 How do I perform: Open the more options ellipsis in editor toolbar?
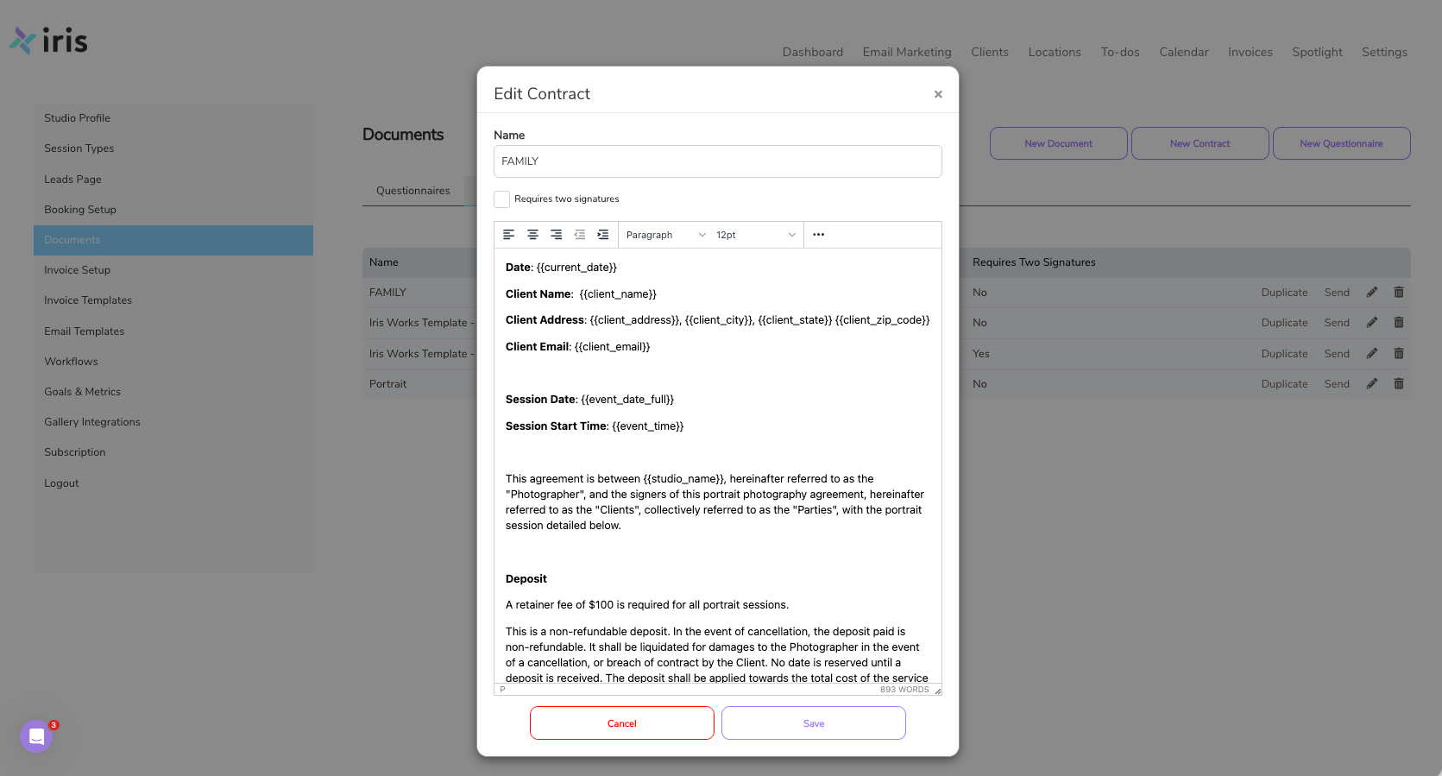point(818,235)
